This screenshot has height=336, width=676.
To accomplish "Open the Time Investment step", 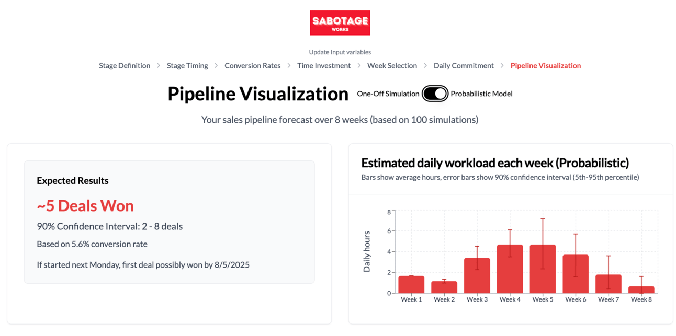I will [324, 66].
